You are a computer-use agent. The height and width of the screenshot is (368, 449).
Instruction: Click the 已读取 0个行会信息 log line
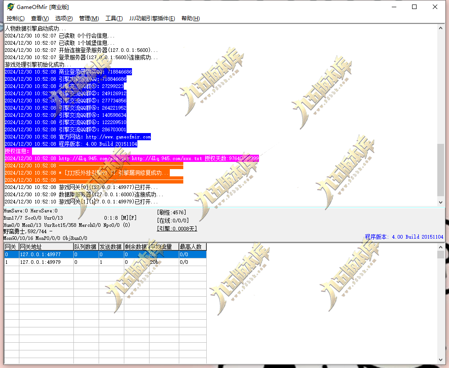pos(59,36)
